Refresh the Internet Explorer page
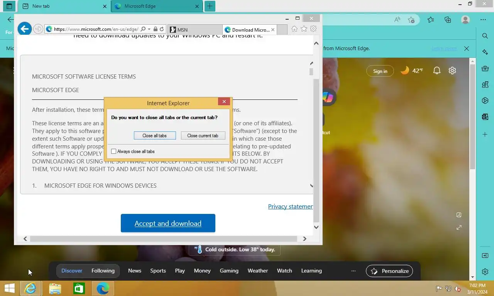The height and width of the screenshot is (296, 494). click(x=162, y=29)
